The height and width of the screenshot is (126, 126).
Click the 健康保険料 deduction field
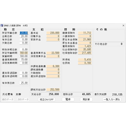click(x=85, y=33)
